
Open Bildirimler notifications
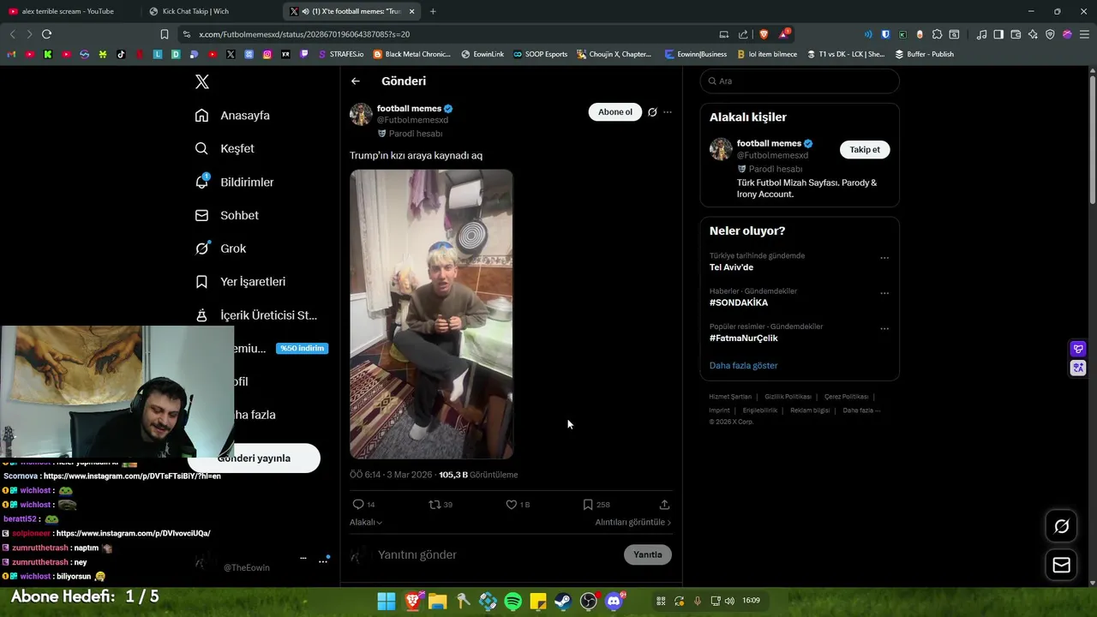coord(234,182)
